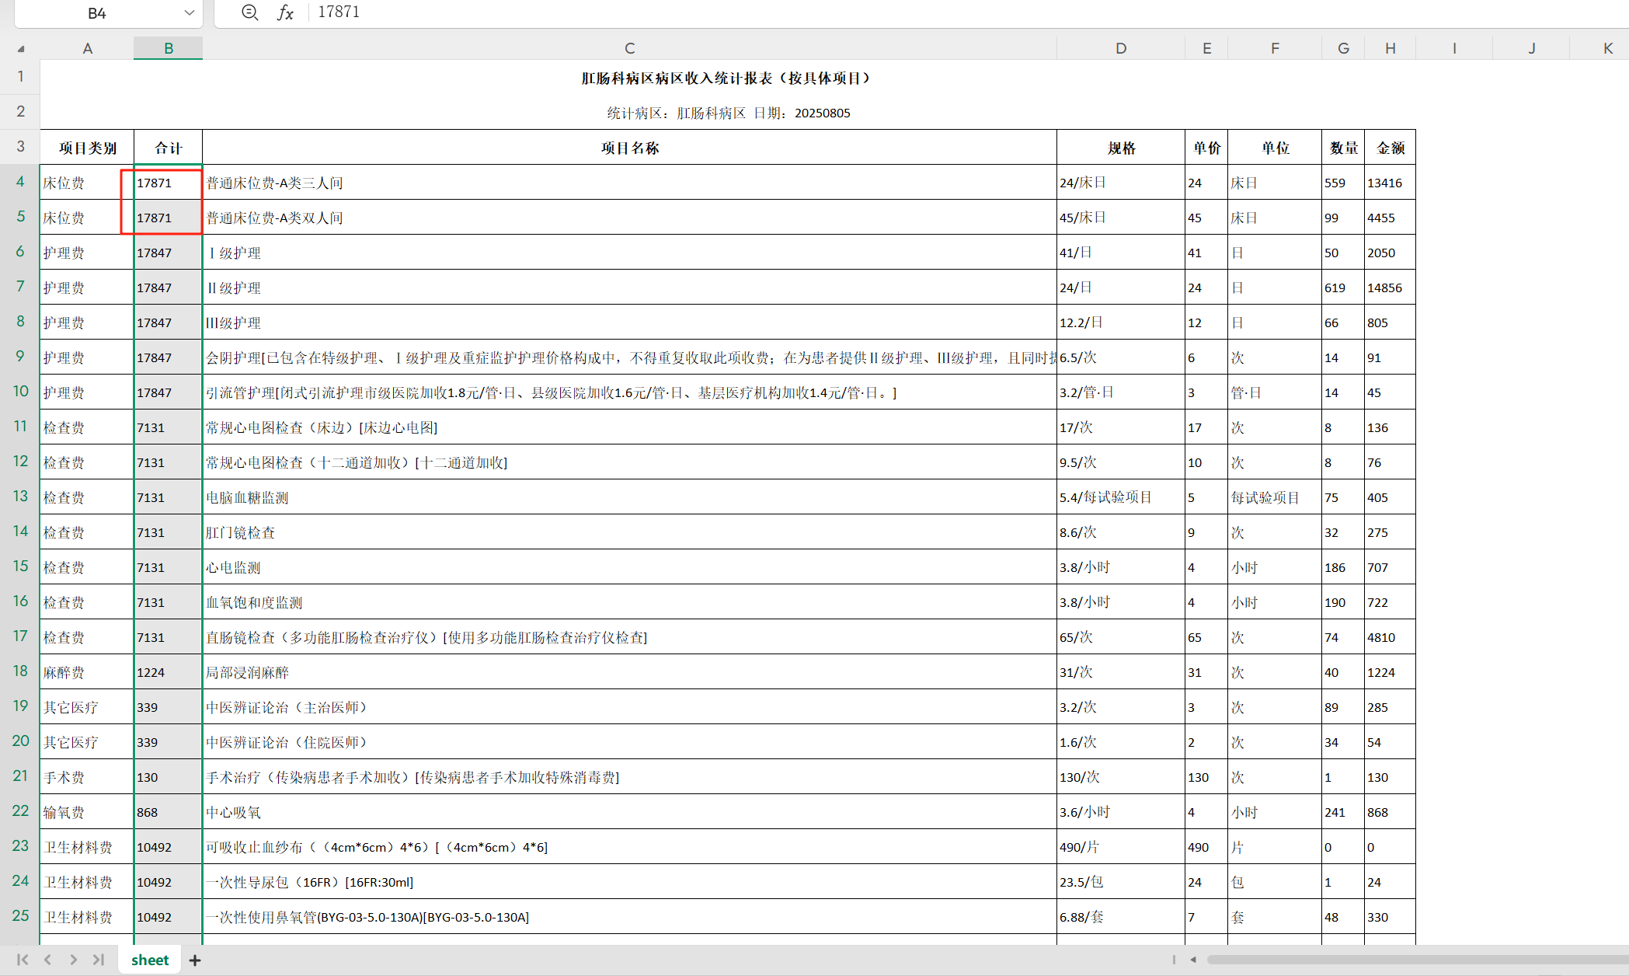Image resolution: width=1629 pixels, height=976 pixels.
Task: Select column H header
Action: coord(1390,48)
